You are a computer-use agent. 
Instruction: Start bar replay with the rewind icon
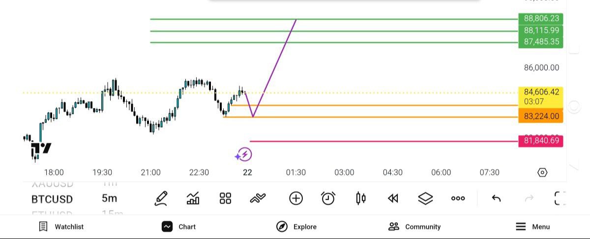(x=393, y=198)
